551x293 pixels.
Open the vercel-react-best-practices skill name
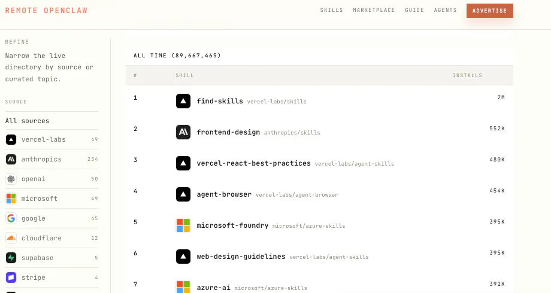pyautogui.click(x=253, y=163)
